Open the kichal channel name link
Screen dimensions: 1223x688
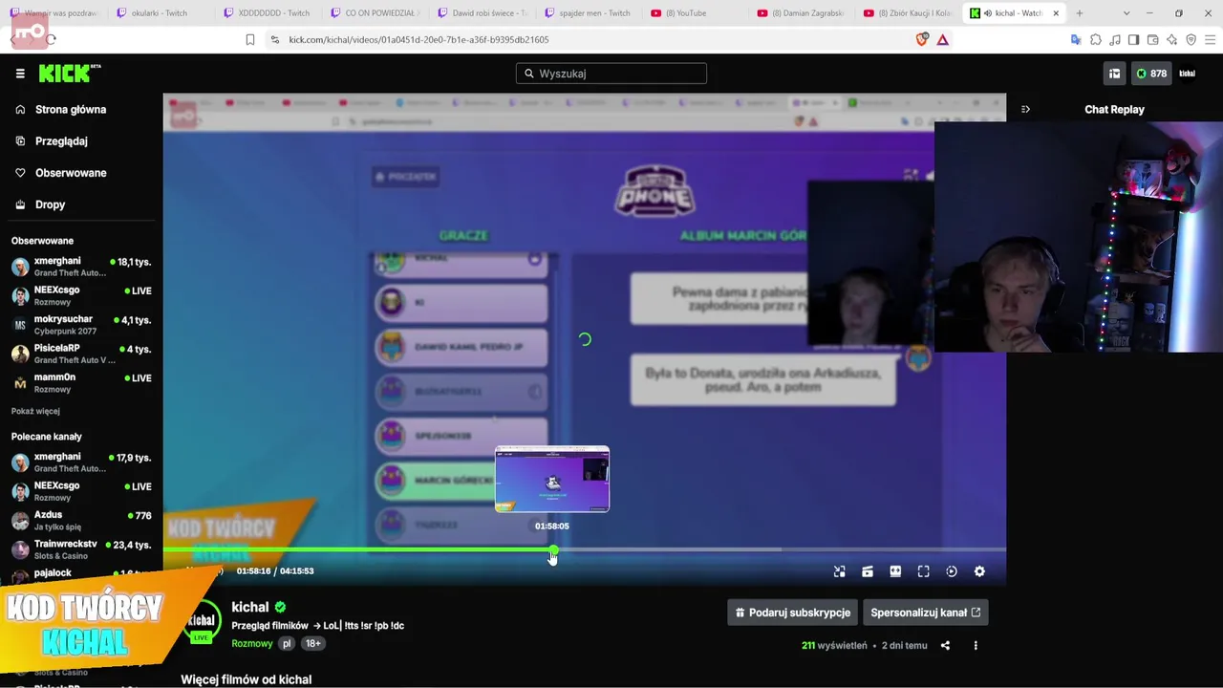coord(250,607)
